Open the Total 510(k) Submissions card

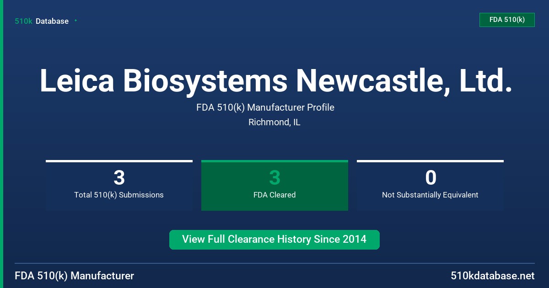click(x=119, y=185)
